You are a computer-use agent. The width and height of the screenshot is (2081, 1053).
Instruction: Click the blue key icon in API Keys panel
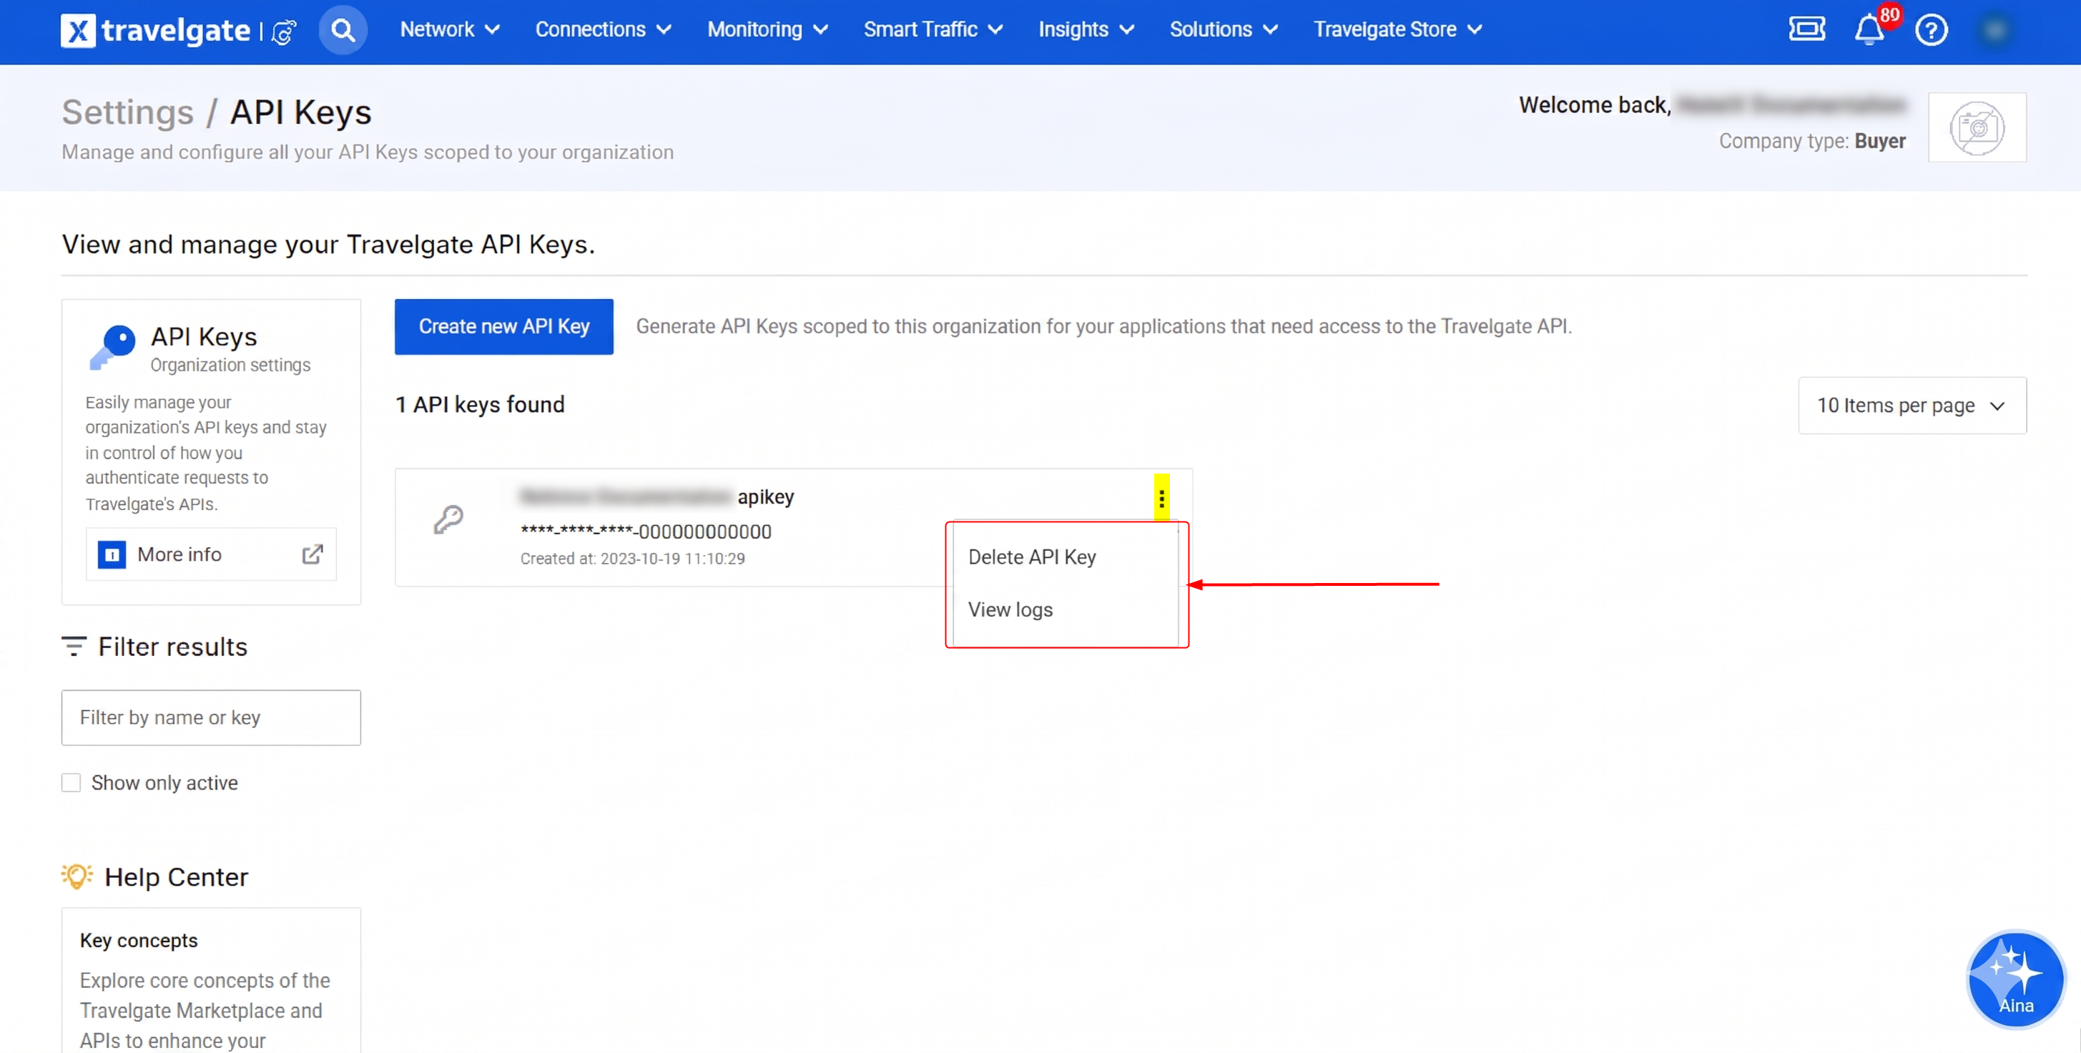point(112,348)
